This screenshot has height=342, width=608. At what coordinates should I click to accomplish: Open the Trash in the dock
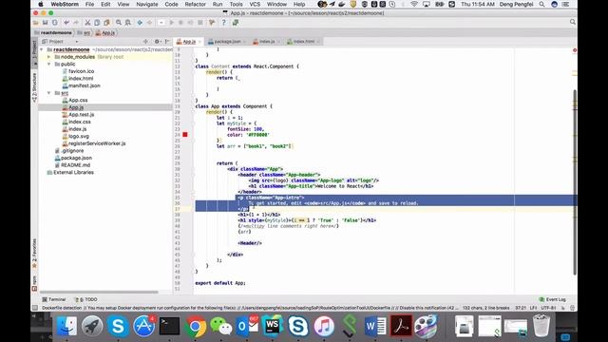pyautogui.click(x=541, y=326)
